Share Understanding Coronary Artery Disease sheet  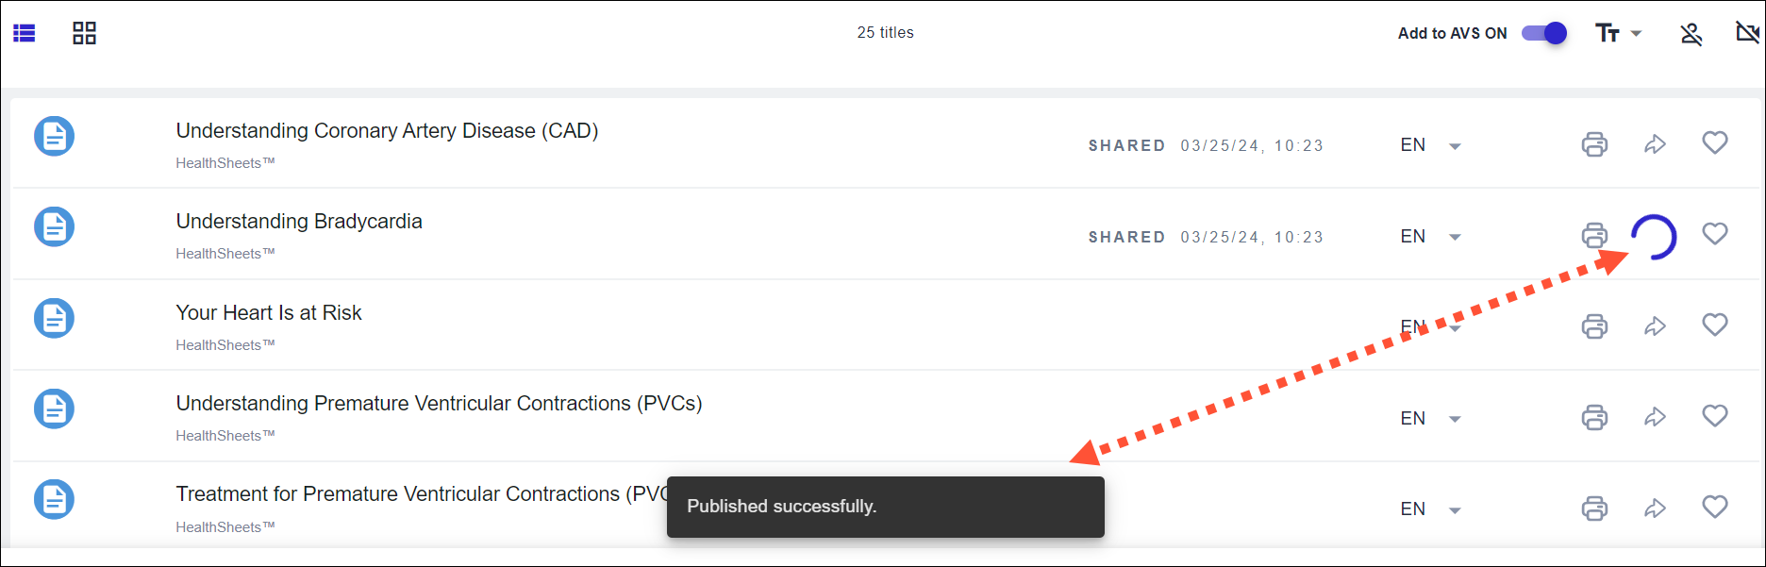pos(1655,144)
